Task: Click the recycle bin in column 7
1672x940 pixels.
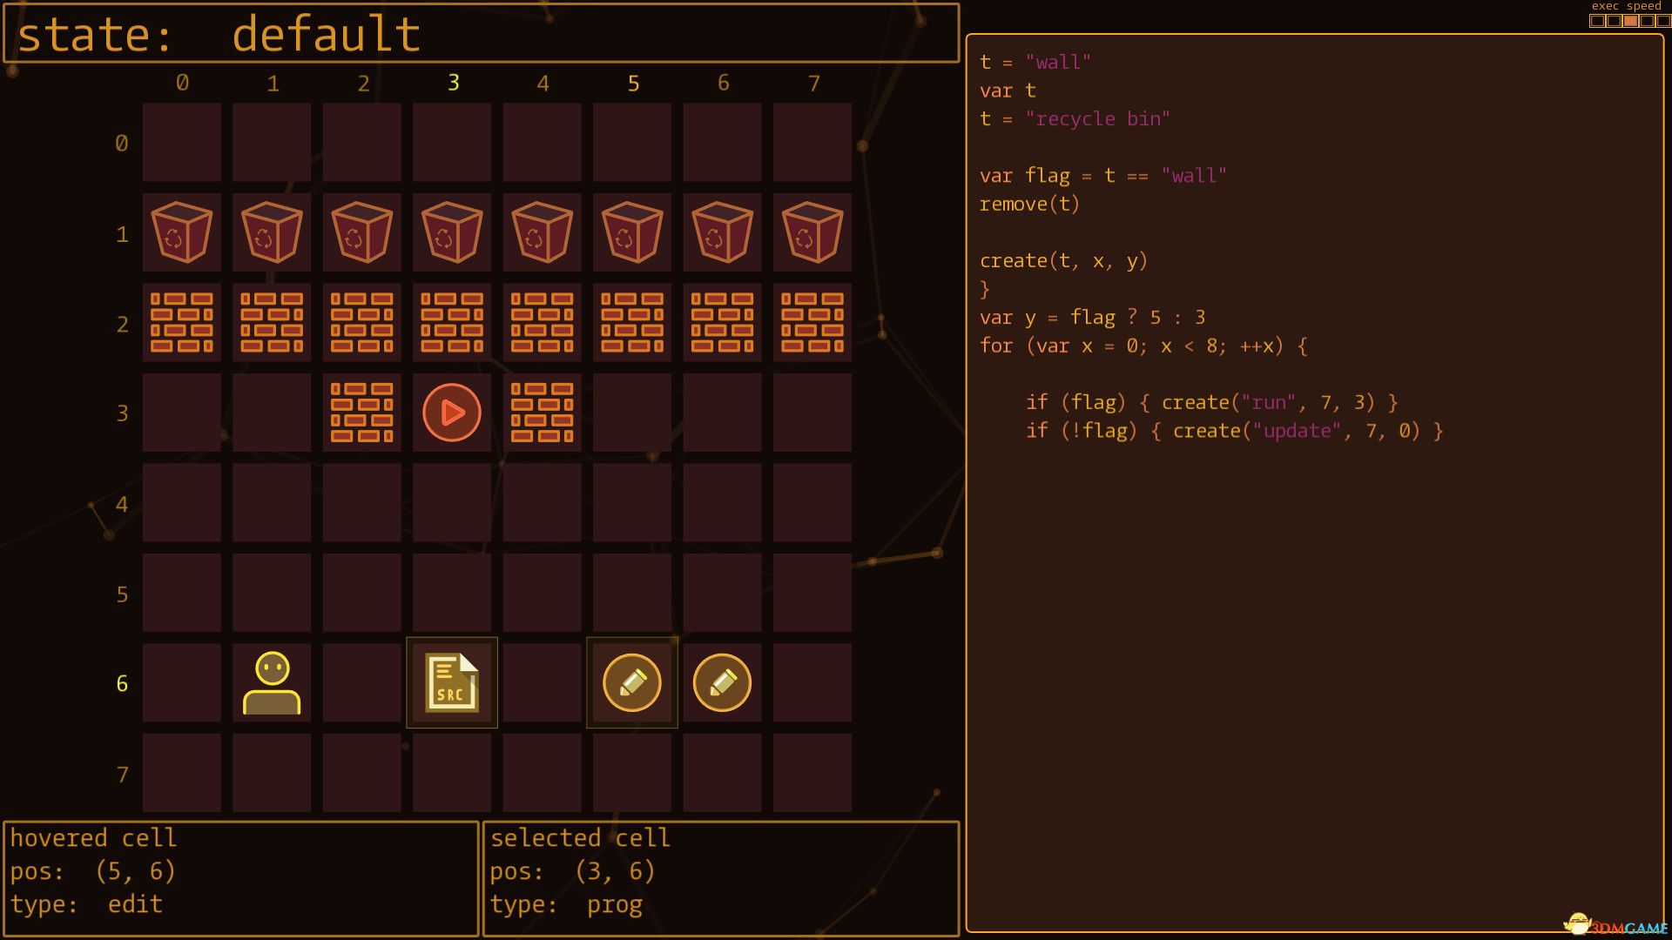Action: 812,232
